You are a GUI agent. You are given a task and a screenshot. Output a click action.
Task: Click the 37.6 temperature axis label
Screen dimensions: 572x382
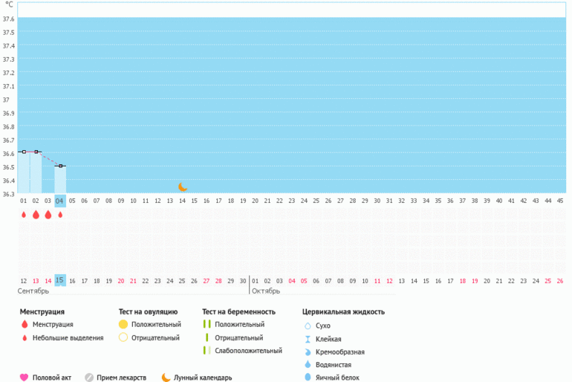pos(9,19)
